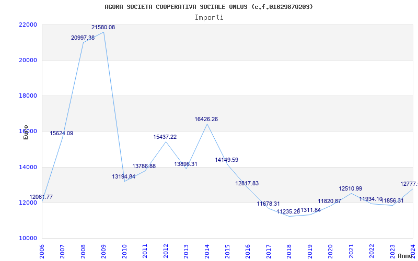Click the x-axis year 2011
This screenshot has height=261, width=418.
145,251
